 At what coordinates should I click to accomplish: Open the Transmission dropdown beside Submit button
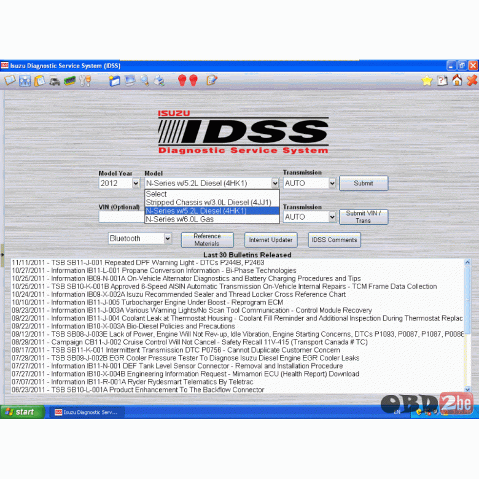310,183
